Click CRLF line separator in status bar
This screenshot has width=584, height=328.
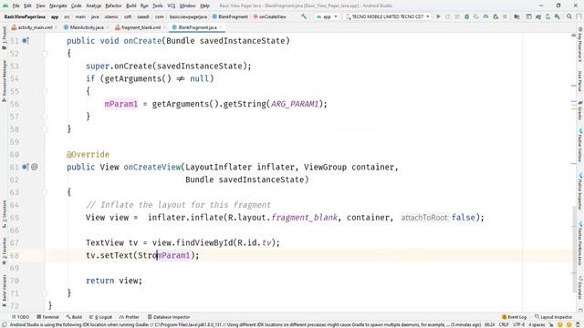[504, 324]
